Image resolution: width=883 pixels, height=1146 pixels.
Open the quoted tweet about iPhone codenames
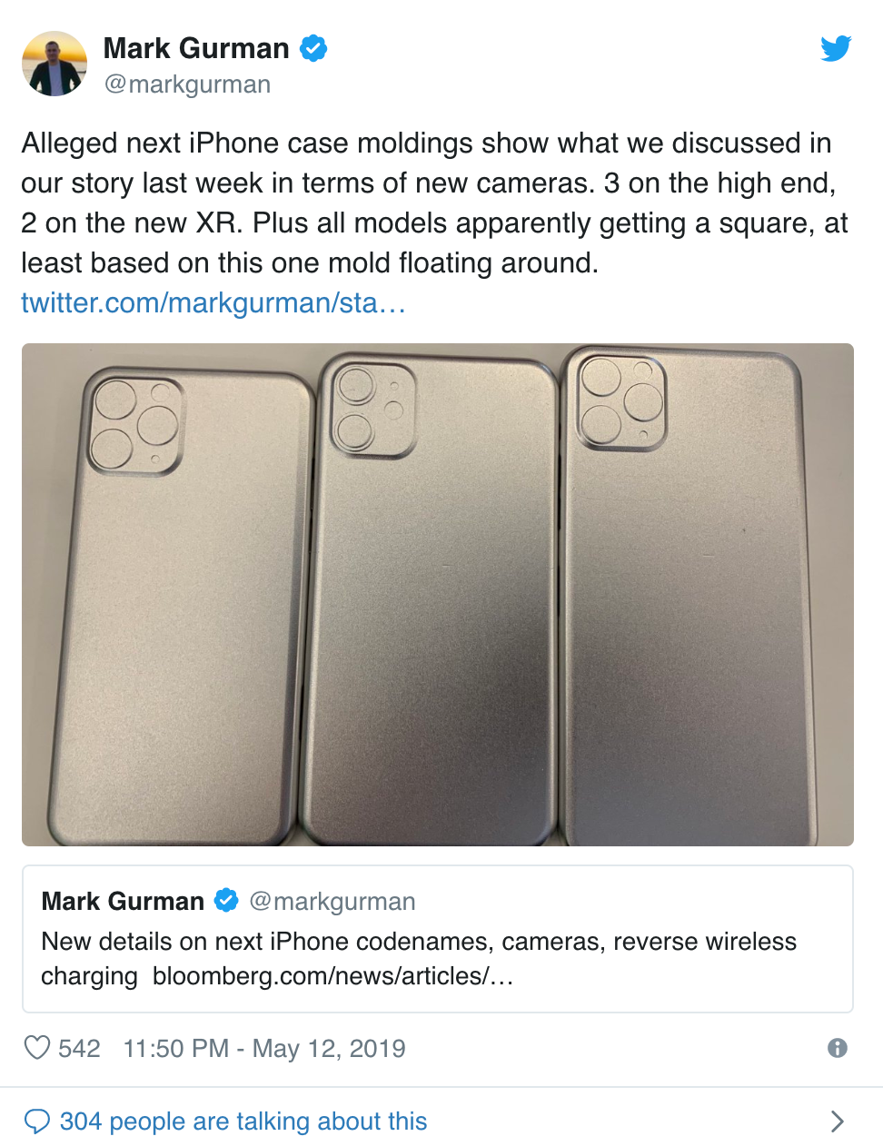click(438, 939)
